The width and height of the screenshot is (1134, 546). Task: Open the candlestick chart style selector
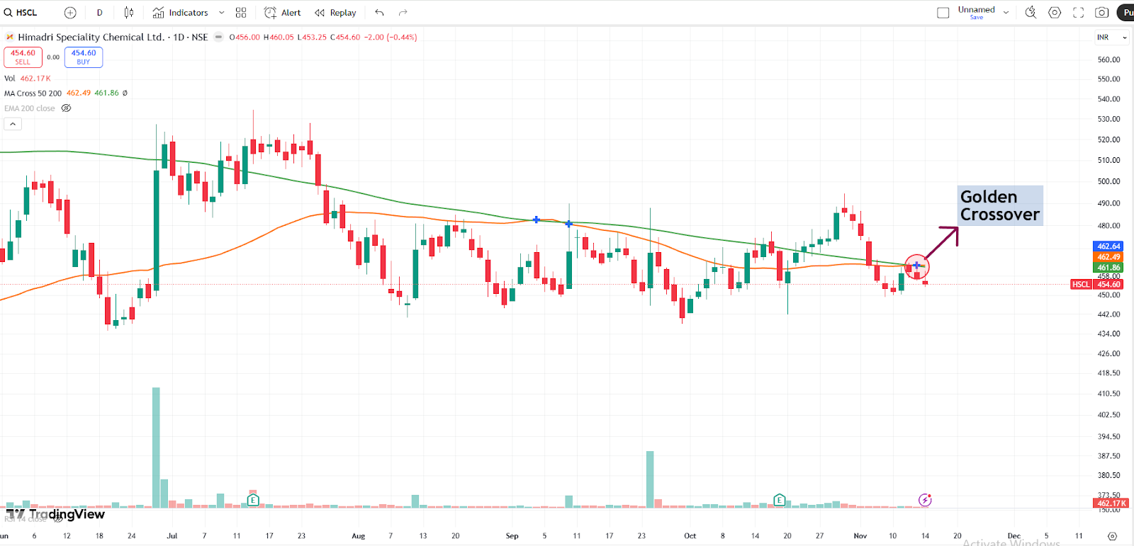tap(129, 13)
